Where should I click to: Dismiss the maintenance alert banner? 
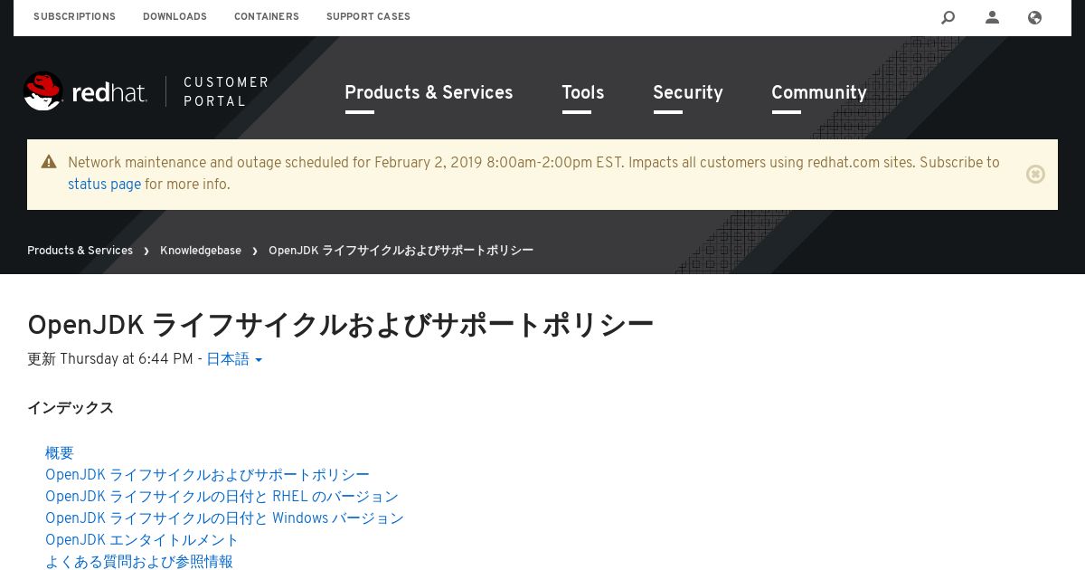click(x=1035, y=174)
